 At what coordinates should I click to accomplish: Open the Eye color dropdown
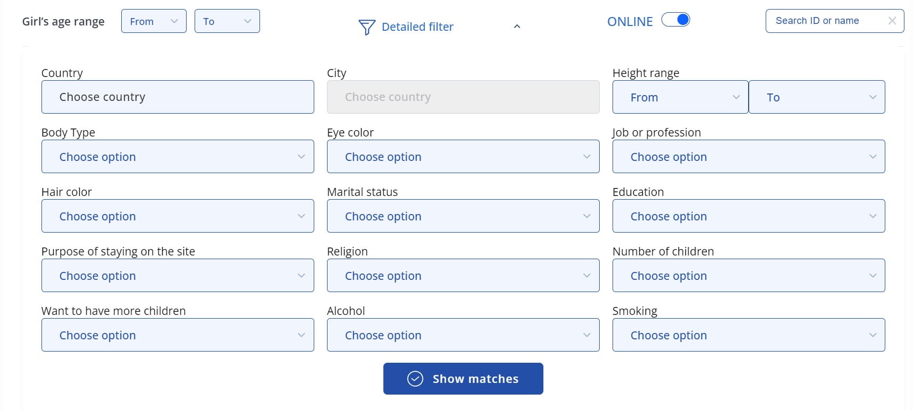point(463,157)
